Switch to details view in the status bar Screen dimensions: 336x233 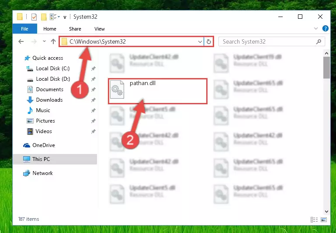(x=314, y=219)
